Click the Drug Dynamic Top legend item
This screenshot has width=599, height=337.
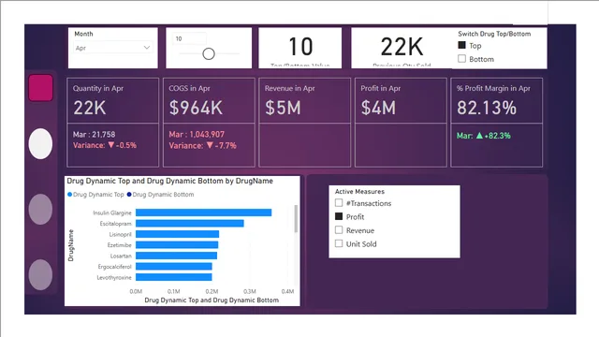(x=95, y=195)
